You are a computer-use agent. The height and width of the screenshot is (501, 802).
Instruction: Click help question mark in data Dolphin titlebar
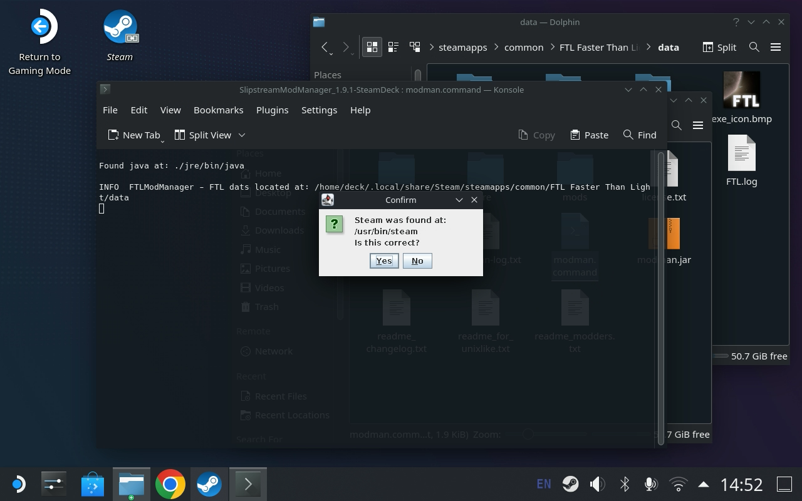[x=736, y=22]
